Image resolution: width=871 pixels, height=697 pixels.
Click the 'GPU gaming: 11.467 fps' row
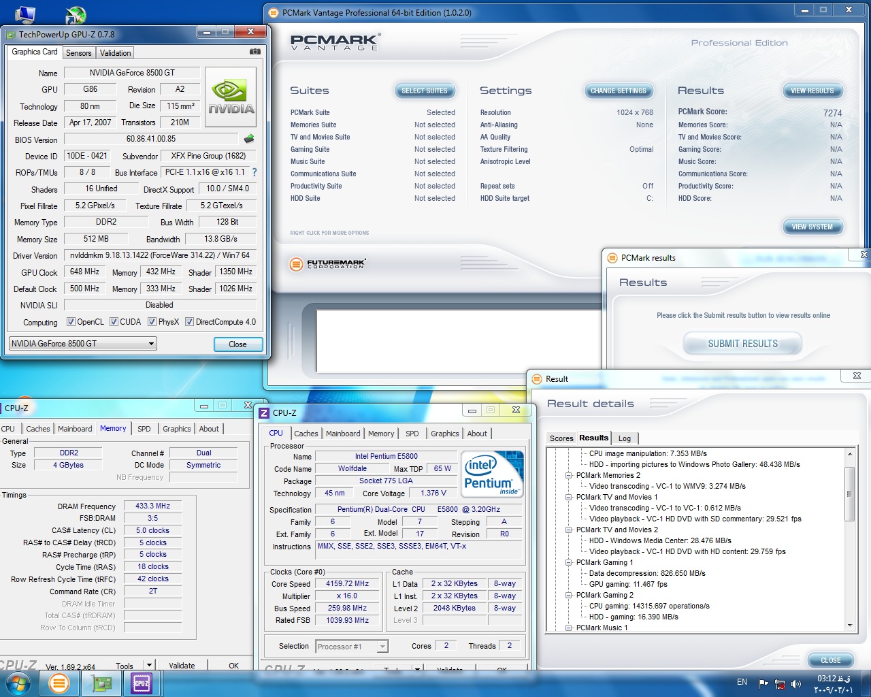click(x=628, y=584)
